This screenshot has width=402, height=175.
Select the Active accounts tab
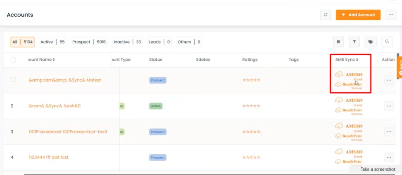pyautogui.click(x=53, y=42)
